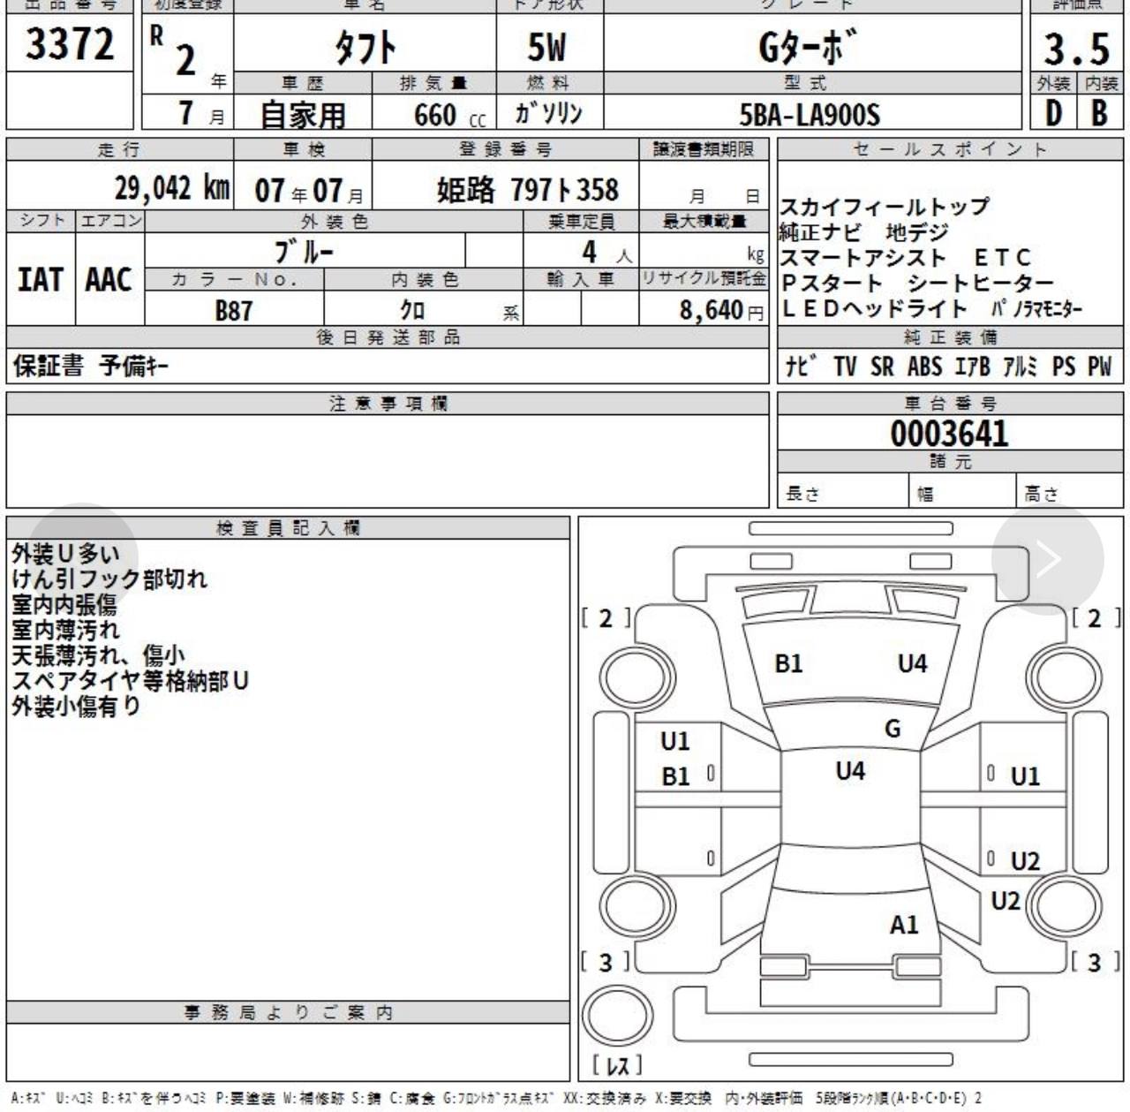Select the sales point スカイフィールトップ
Screen dimensions: 1130x1112
click(x=885, y=207)
